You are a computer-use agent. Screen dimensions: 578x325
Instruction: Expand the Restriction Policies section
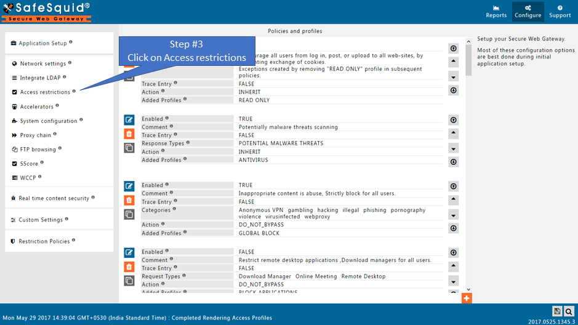point(59,241)
